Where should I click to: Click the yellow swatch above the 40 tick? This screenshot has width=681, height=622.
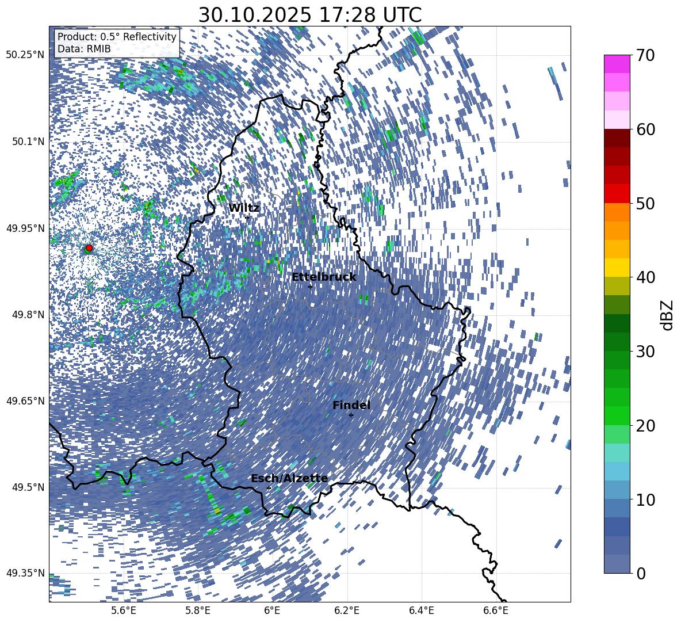617,268
